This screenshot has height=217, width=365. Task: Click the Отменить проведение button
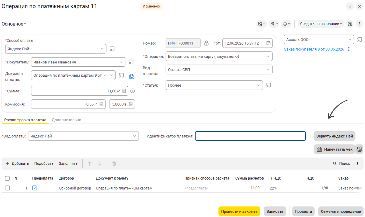[x=341, y=211]
